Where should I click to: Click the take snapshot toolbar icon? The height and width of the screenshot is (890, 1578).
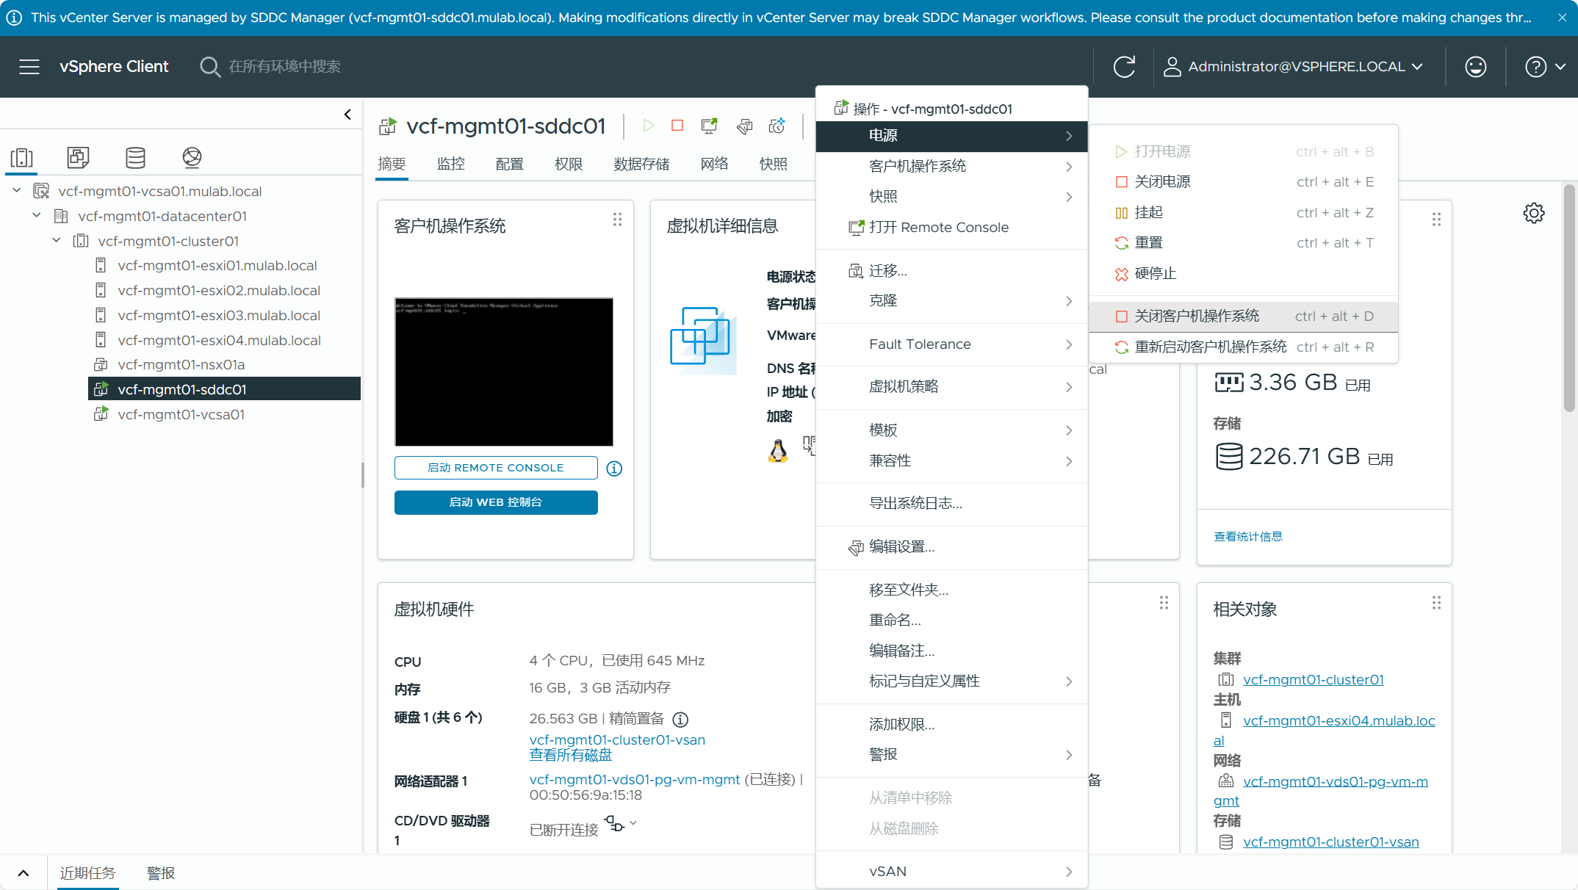[777, 126]
